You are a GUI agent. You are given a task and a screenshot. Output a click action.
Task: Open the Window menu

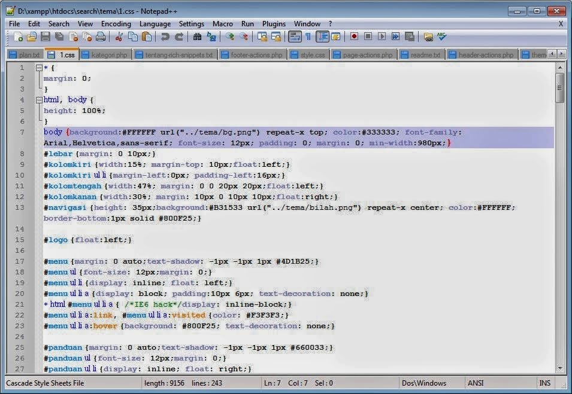pyautogui.click(x=307, y=24)
